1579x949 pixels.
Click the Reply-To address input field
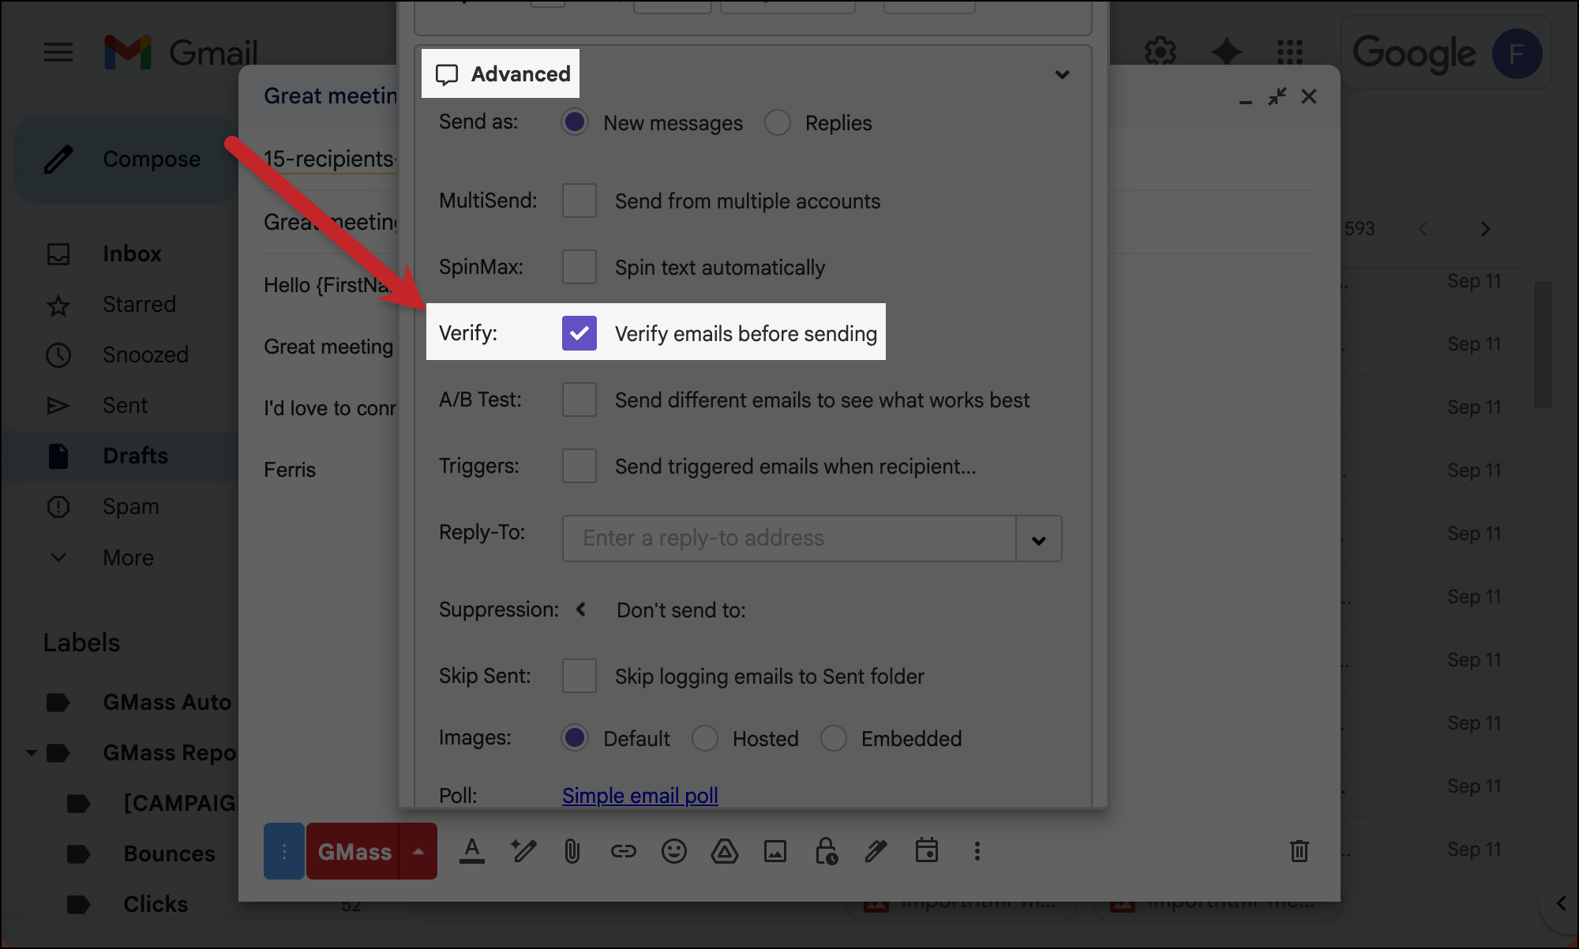[788, 538]
